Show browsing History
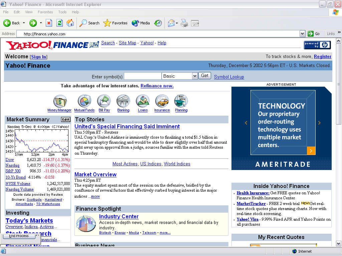 click(158, 23)
